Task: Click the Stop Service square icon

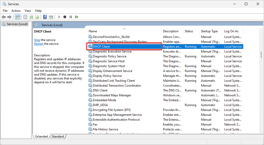Action: tap(65, 17)
